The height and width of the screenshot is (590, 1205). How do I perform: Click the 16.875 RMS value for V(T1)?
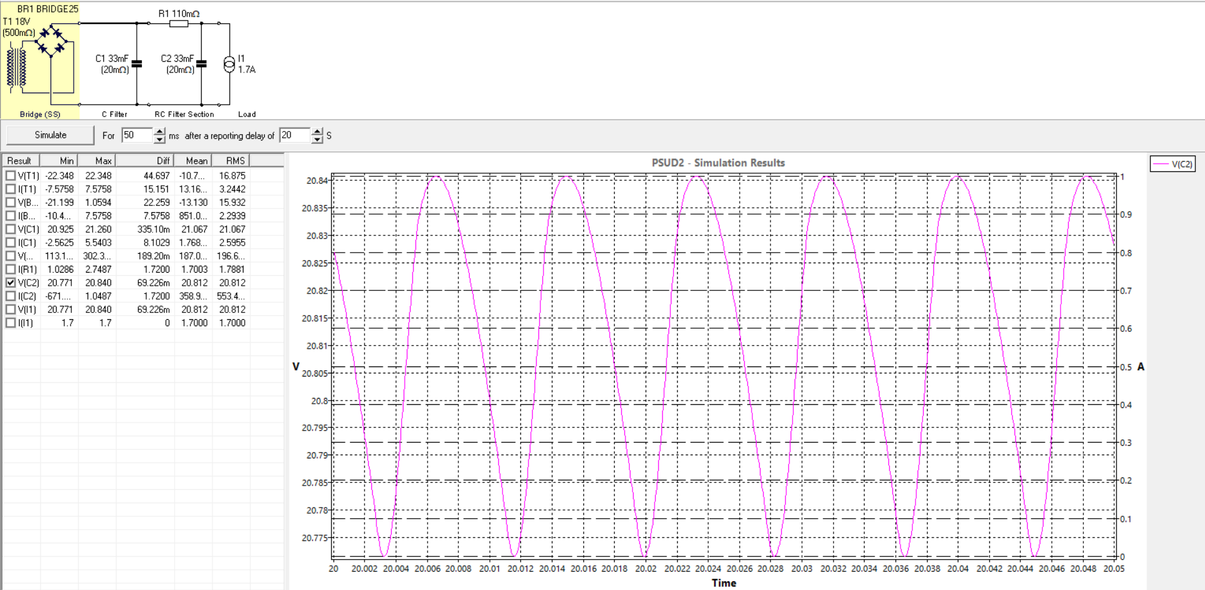232,176
